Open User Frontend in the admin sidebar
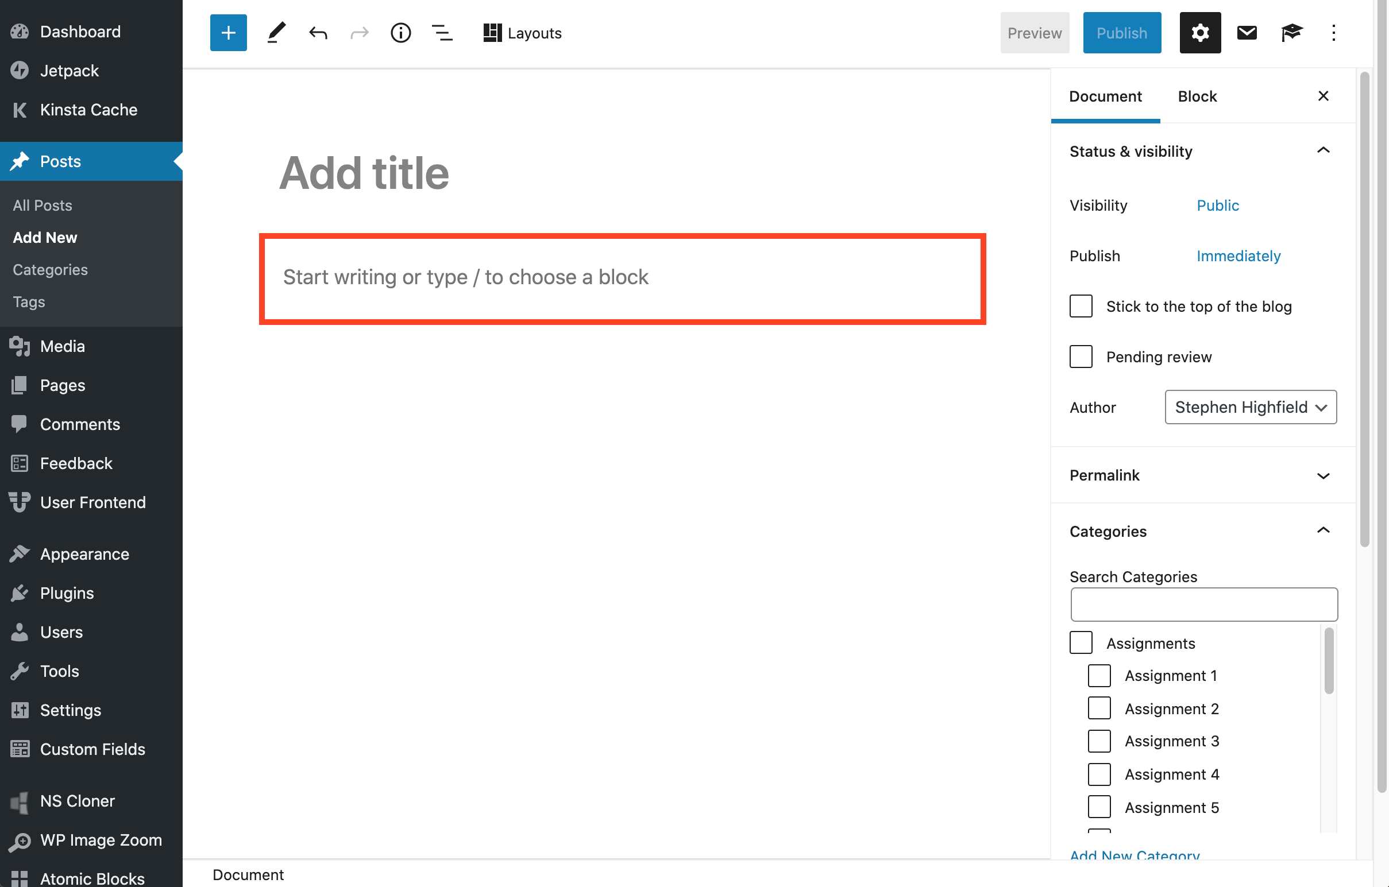Viewport: 1389px width, 887px height. click(x=91, y=502)
